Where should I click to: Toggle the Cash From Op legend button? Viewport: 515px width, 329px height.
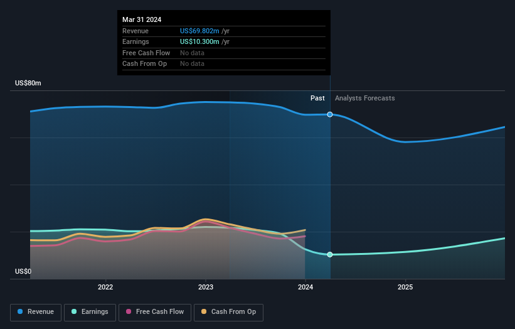click(228, 312)
